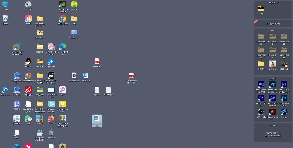293x148 pixels.
Task: Select the YunLogin.exe icon
Action: tap(17, 75)
